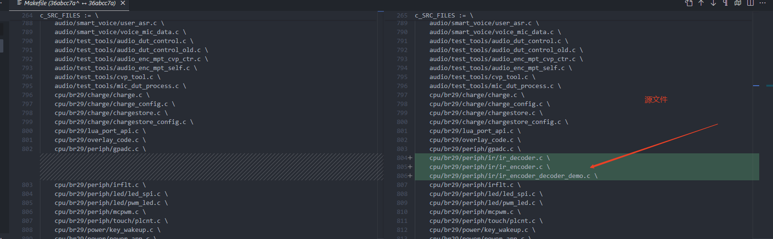Click left pane plcnt.c line 807
The image size is (773, 239).
(111, 221)
